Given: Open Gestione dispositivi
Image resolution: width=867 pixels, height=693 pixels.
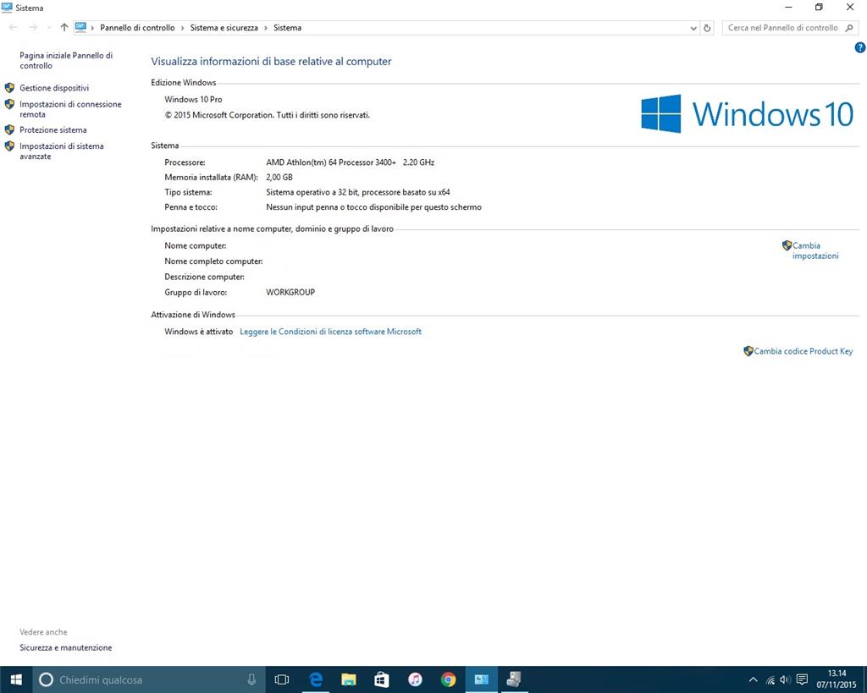Looking at the screenshot, I should tap(54, 88).
